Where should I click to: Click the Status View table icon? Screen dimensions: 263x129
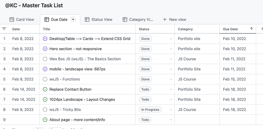(87, 19)
